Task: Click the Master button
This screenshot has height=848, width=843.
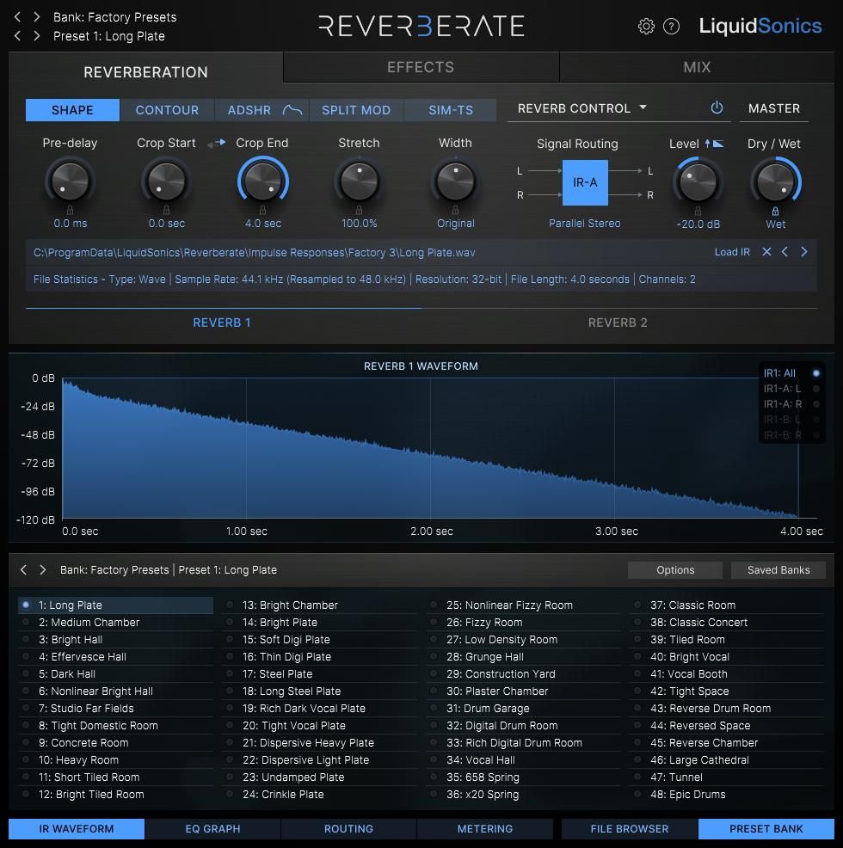Action: [774, 108]
